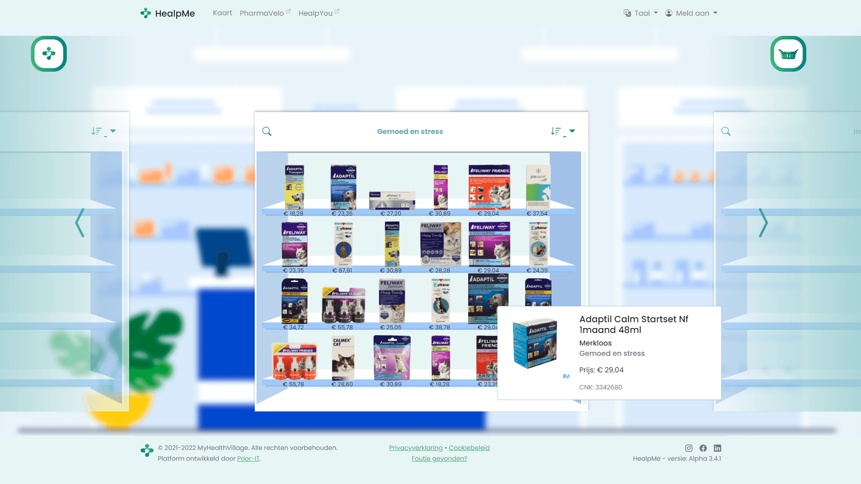This screenshot has height=484, width=861.
Task: Open the Facebook icon in footer
Action: click(703, 448)
